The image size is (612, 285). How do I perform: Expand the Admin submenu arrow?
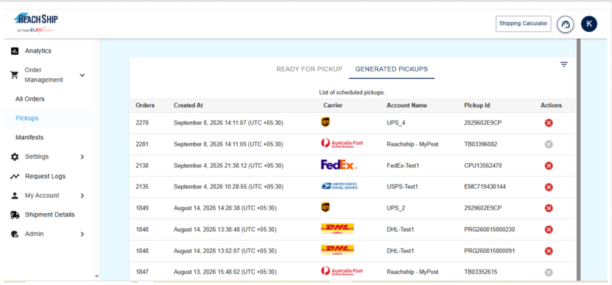point(82,234)
